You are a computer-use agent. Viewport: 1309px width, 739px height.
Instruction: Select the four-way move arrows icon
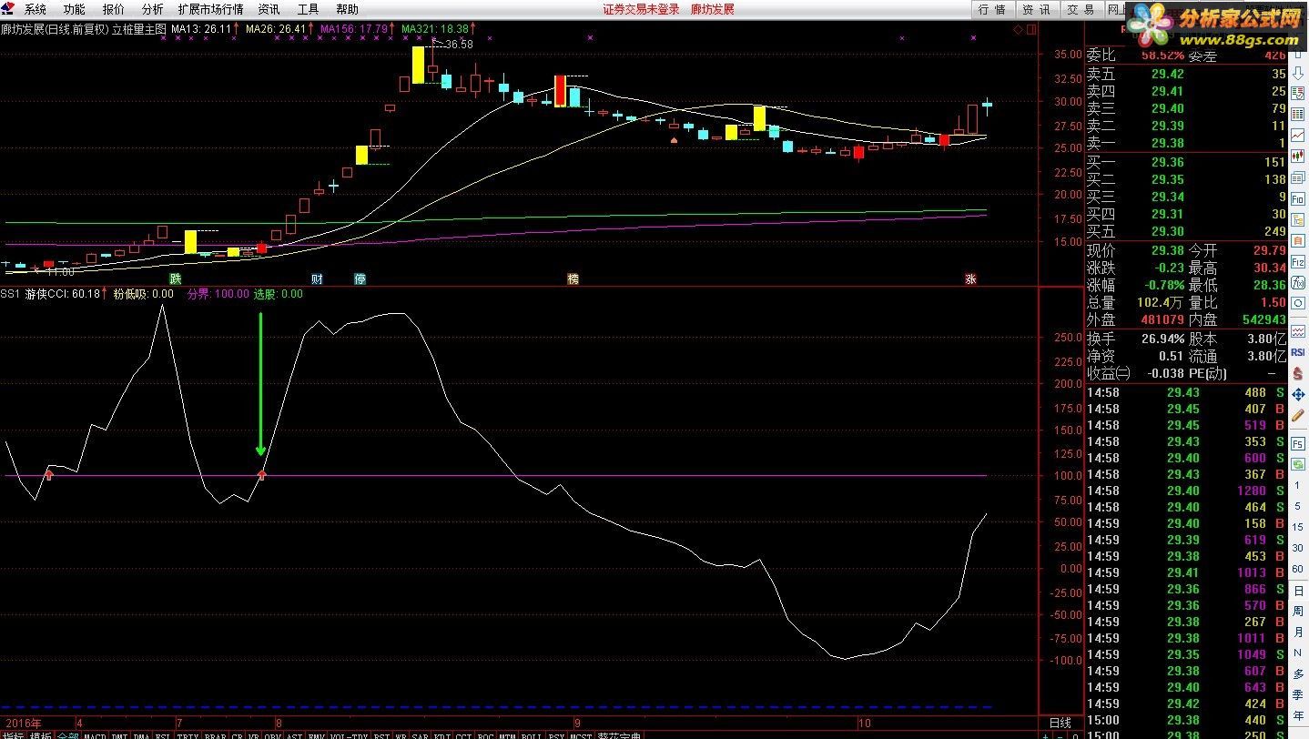(1299, 394)
